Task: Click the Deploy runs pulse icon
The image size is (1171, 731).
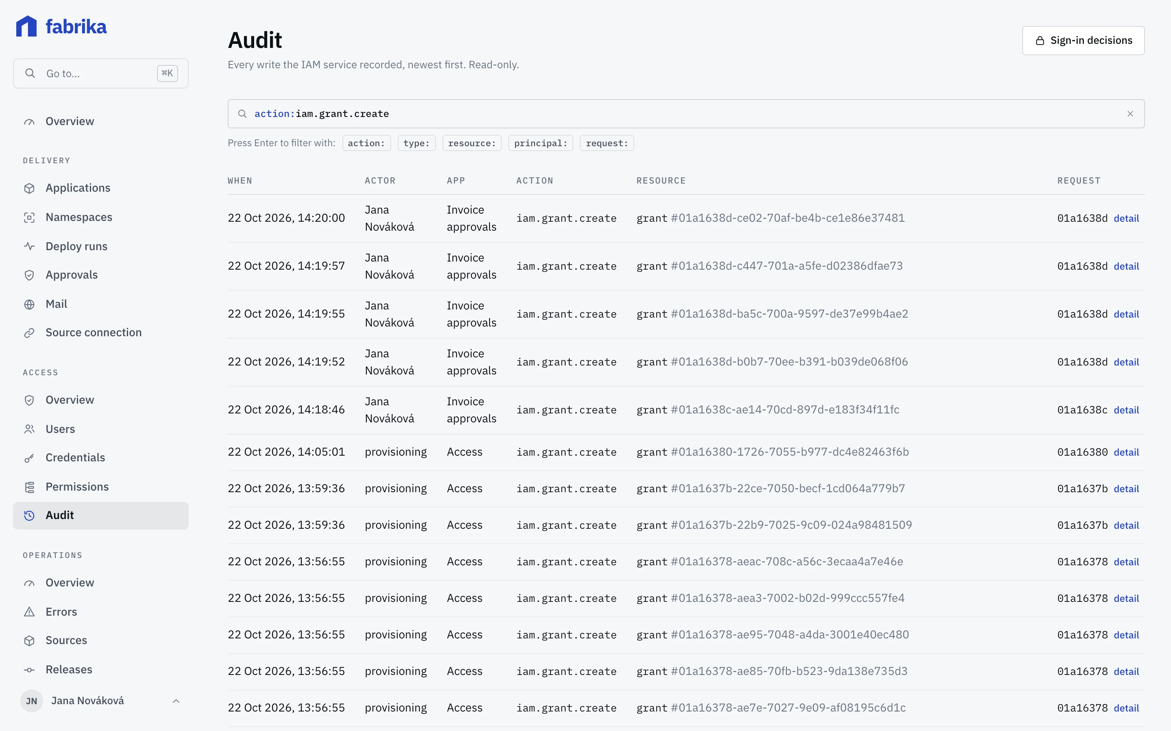Action: point(30,246)
